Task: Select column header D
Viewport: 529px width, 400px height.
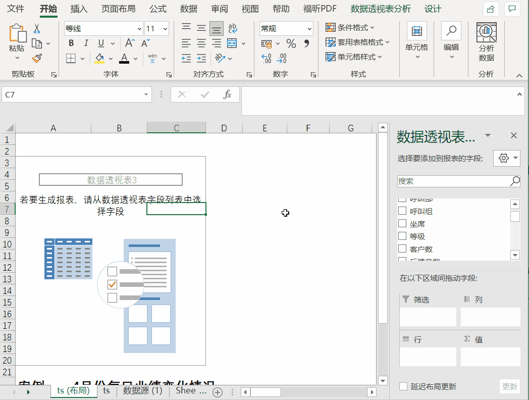Action: click(224, 128)
